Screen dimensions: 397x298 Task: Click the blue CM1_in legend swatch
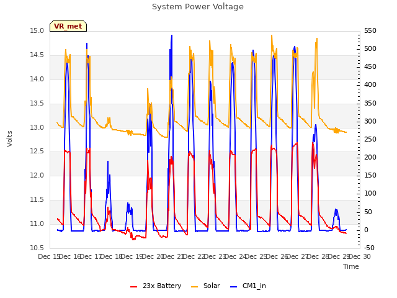[x=233, y=287]
